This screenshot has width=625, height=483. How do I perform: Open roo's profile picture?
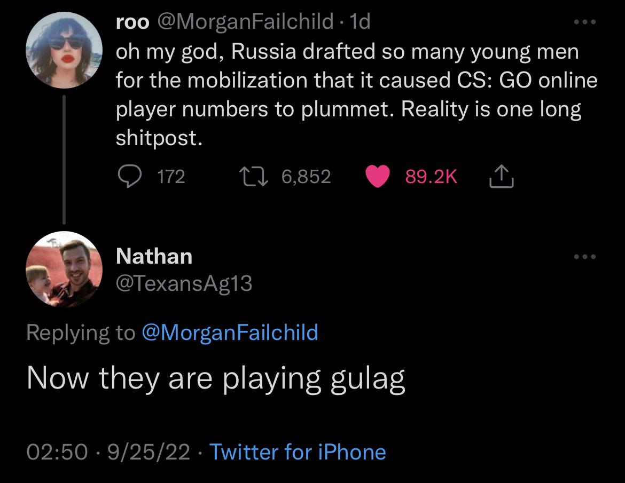point(64,50)
